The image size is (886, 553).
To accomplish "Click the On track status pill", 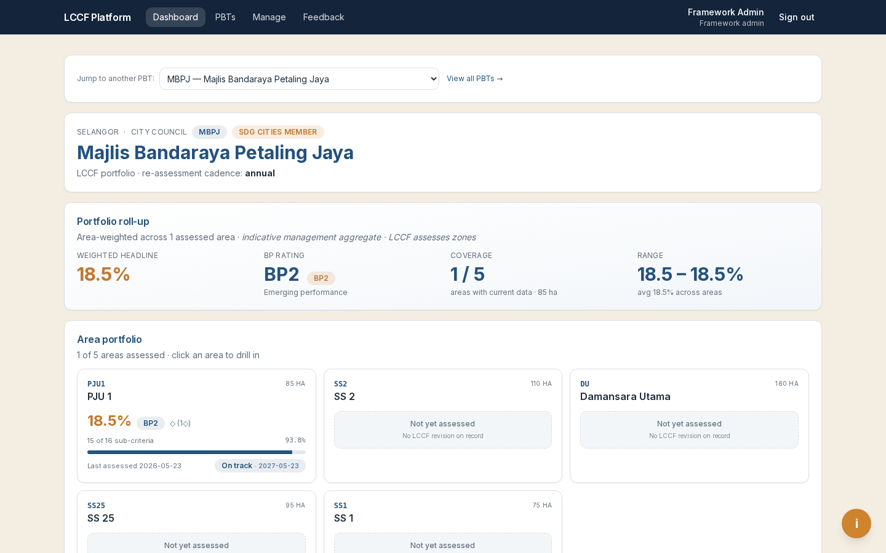I will tap(260, 466).
